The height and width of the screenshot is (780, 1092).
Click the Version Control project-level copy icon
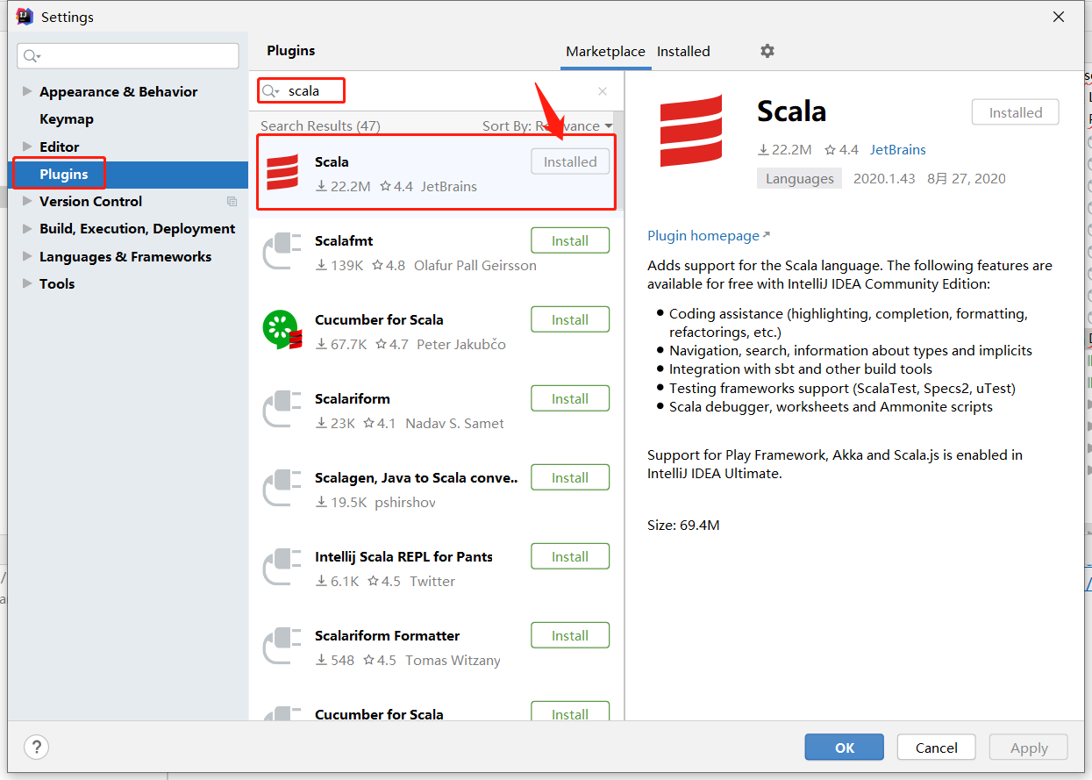[232, 202]
